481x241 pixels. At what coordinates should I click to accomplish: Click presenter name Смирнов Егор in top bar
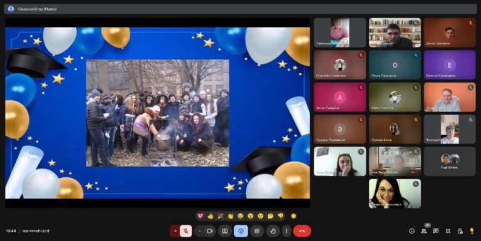[38, 9]
